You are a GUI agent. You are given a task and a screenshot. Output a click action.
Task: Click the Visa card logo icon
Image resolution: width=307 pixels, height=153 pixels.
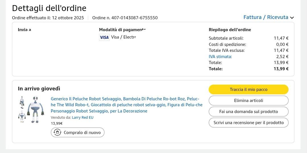(104, 37)
